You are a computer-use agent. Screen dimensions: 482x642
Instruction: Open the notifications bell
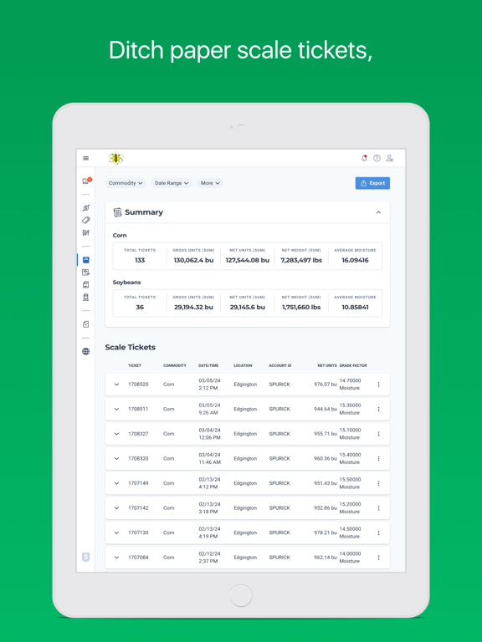pyautogui.click(x=364, y=158)
